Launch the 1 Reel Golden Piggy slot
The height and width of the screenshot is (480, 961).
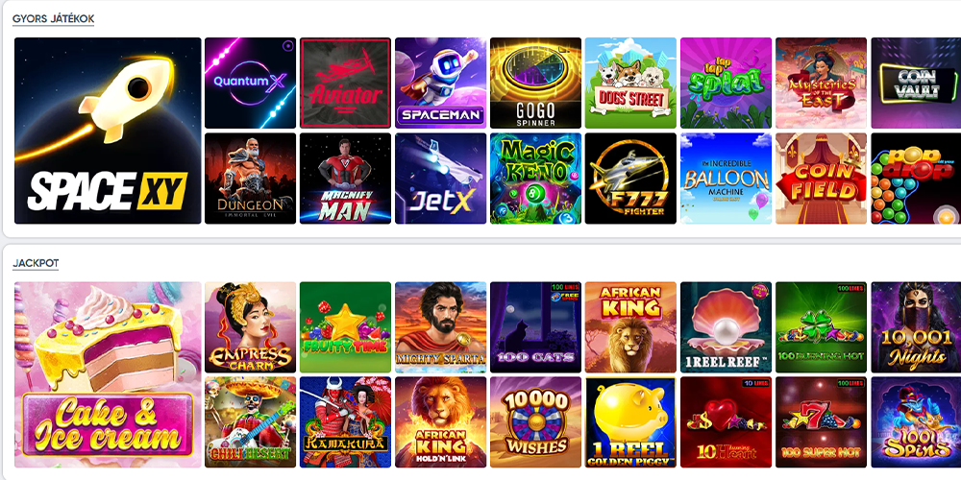point(630,421)
